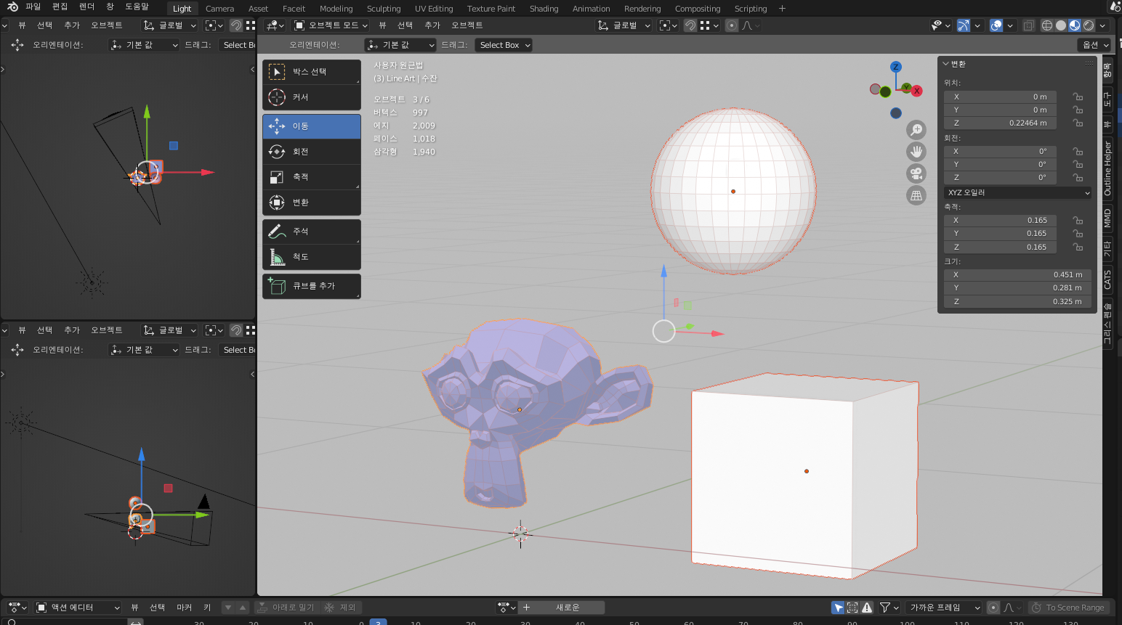Toggle viewport gizmo display
The height and width of the screenshot is (625, 1122).
(x=964, y=25)
